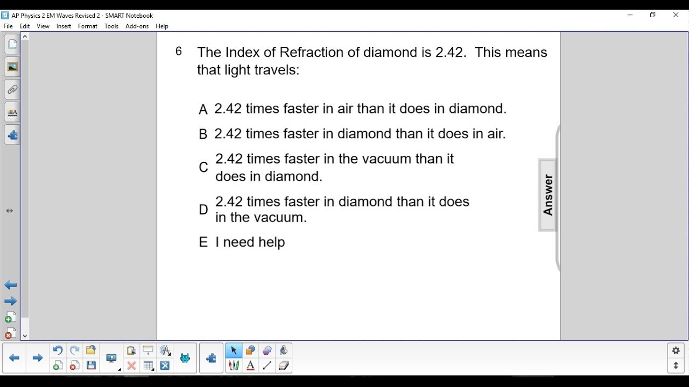Screen dimensions: 689x387
Task: Open the sidebar Add-ons puzzle tab
Action: click(x=12, y=135)
